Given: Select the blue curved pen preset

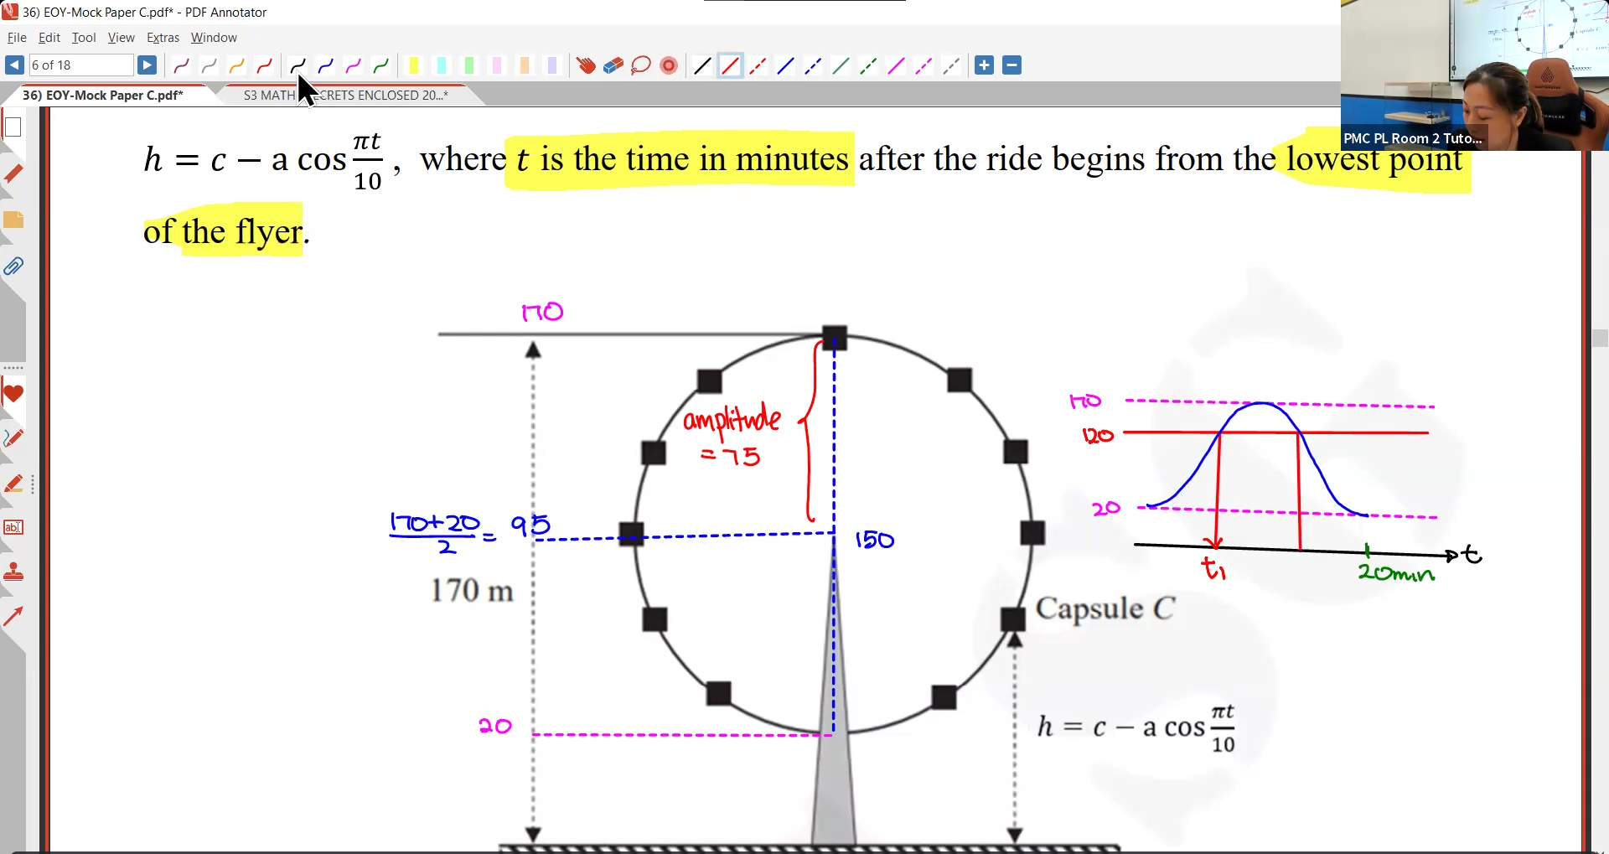Looking at the screenshot, I should point(326,65).
